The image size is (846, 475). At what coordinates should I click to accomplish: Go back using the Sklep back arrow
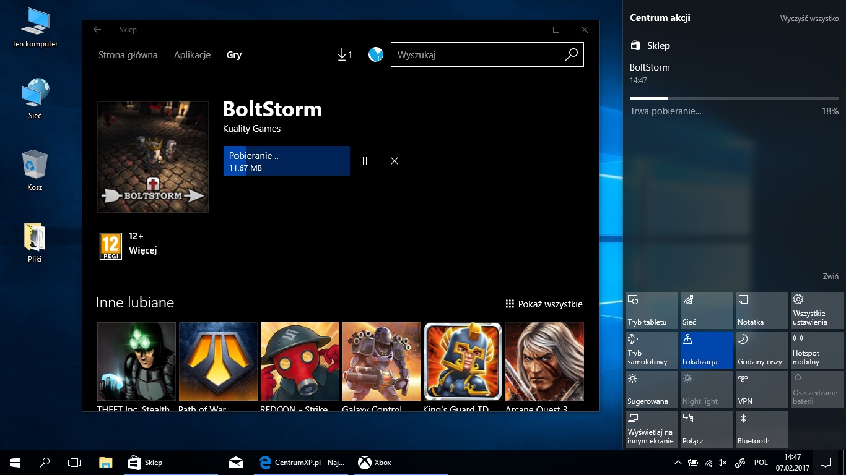coord(97,30)
